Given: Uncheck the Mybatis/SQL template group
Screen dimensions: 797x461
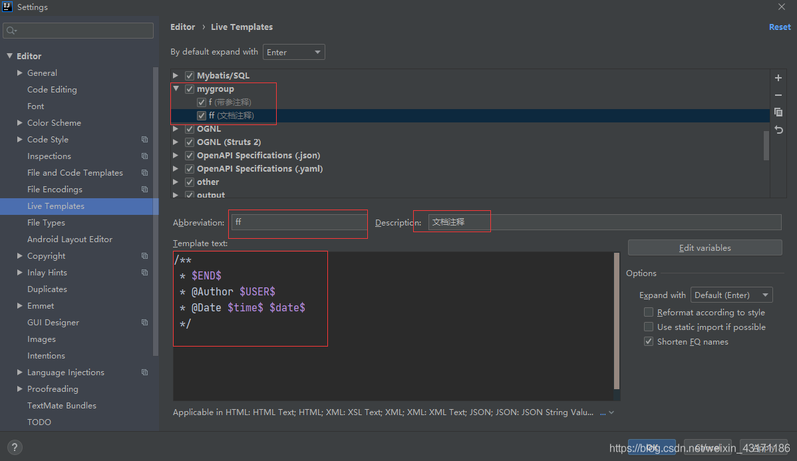Looking at the screenshot, I should coord(190,76).
